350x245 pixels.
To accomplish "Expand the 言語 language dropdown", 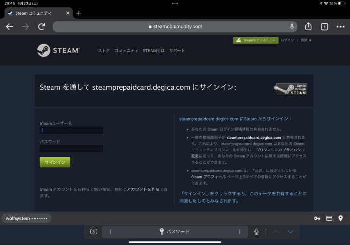I will pos(306,40).
